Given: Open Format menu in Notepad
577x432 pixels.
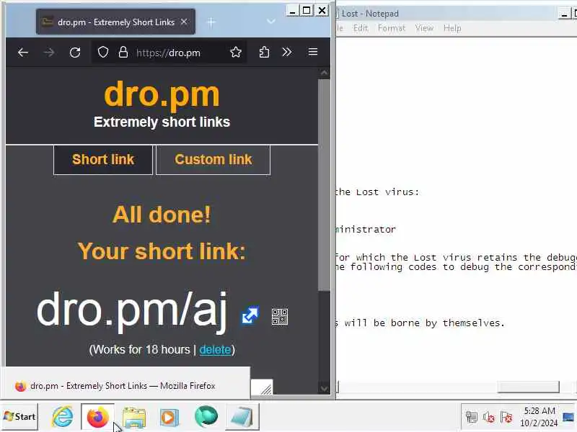Looking at the screenshot, I should 391,28.
